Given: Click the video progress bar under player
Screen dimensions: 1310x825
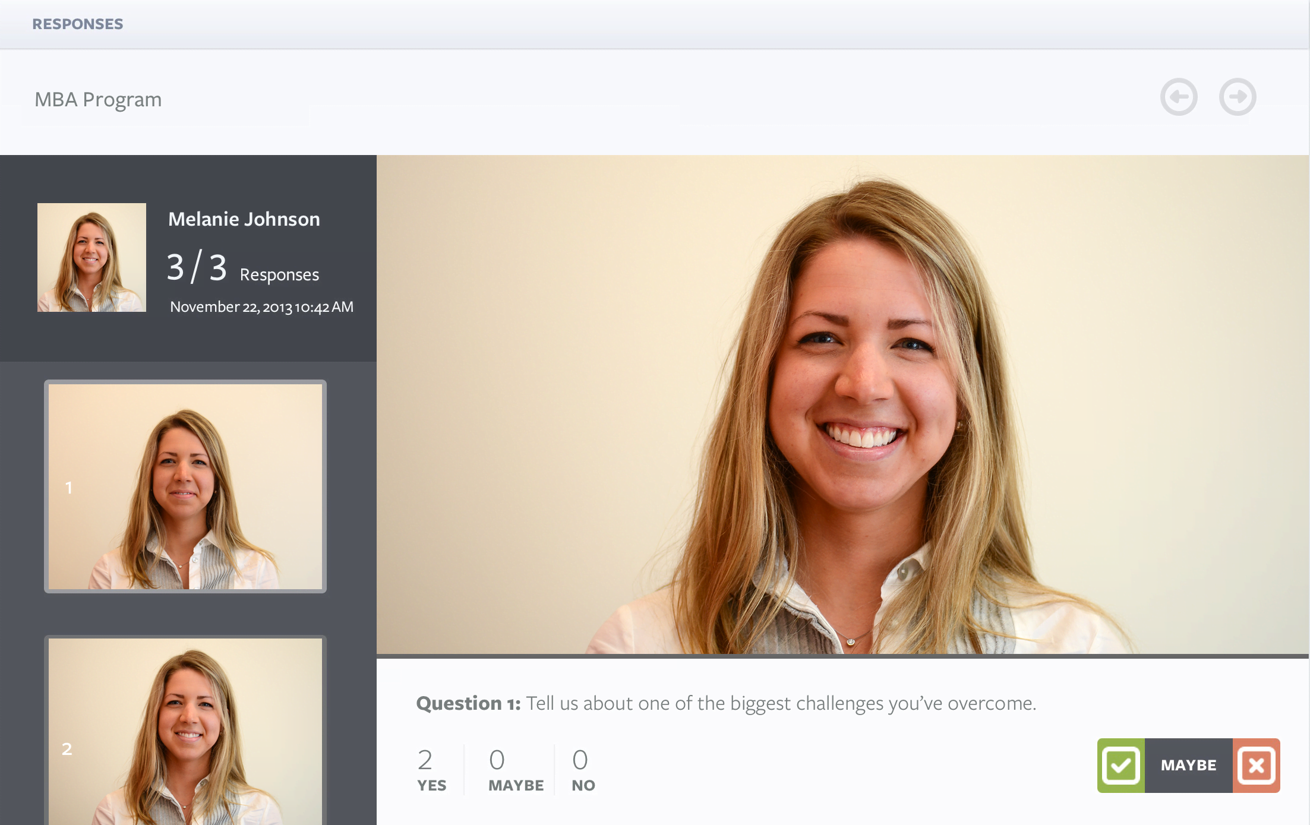Looking at the screenshot, I should coord(842,656).
